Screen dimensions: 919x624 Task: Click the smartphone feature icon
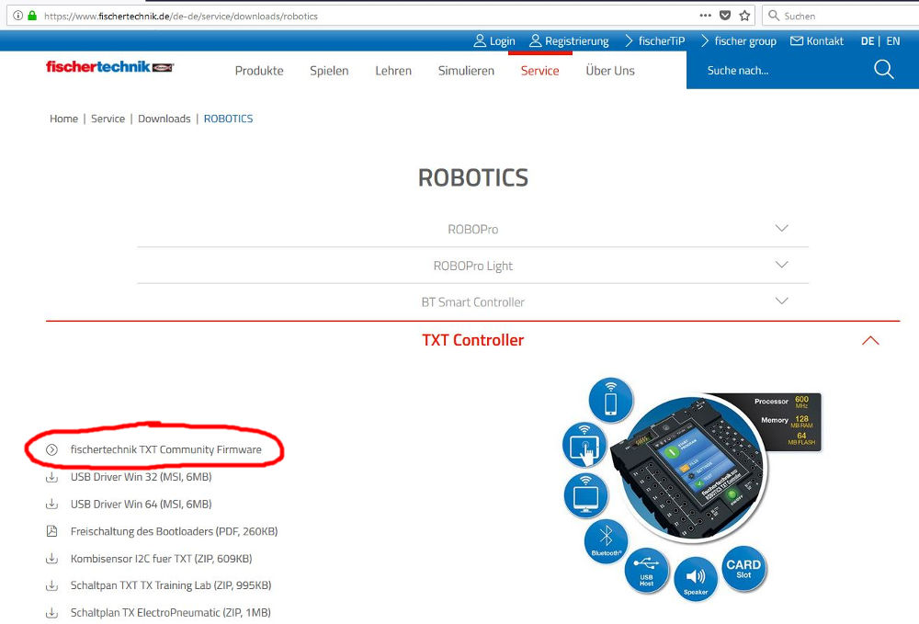tap(610, 401)
